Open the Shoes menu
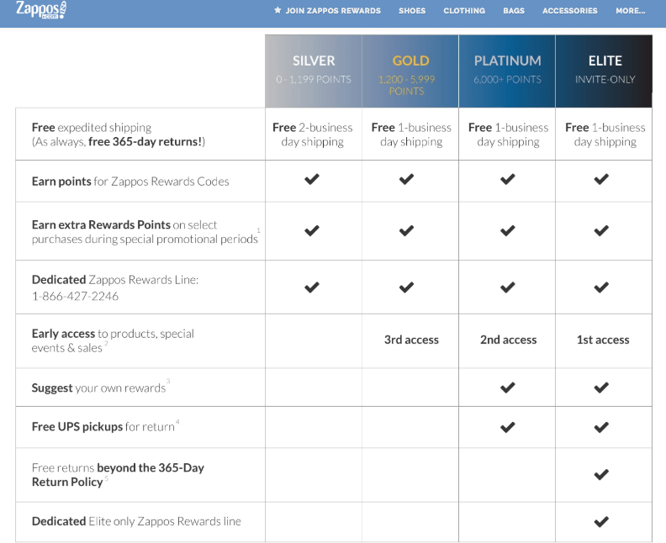Image resolution: width=666 pixels, height=543 pixels. [x=411, y=11]
